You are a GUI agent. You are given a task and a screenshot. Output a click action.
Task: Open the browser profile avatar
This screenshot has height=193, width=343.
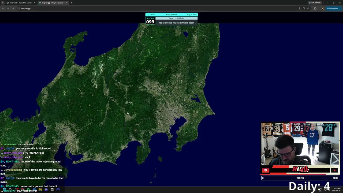point(322,9)
